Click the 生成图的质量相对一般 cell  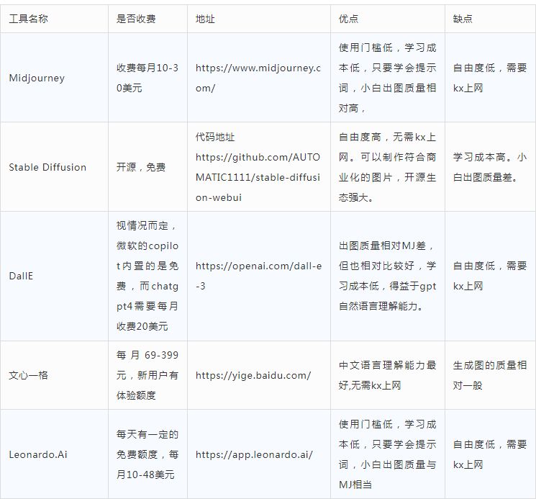pos(490,375)
